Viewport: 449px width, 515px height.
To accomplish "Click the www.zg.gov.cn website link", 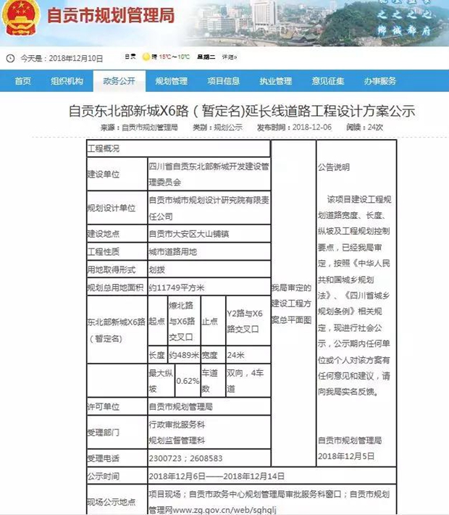I will click(x=209, y=510).
